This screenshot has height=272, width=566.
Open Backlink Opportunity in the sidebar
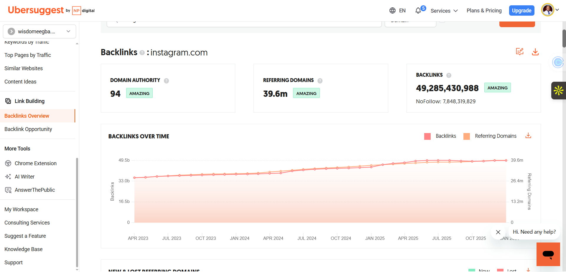28,129
